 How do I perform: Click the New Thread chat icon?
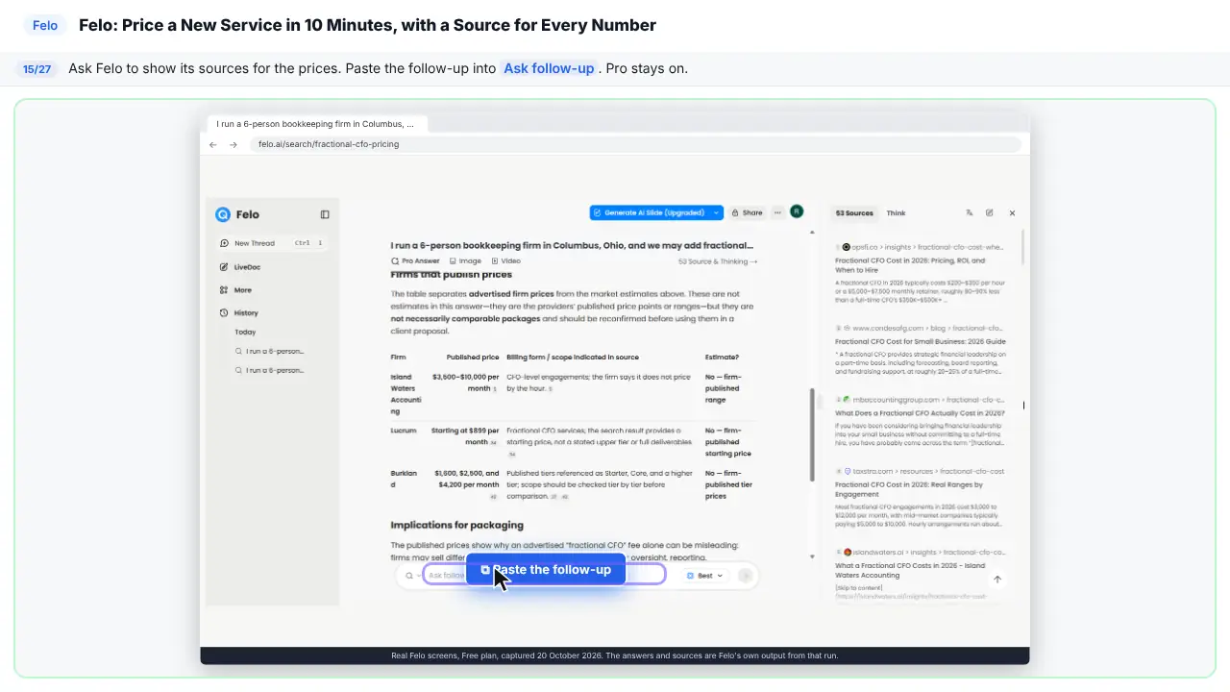[x=224, y=243]
